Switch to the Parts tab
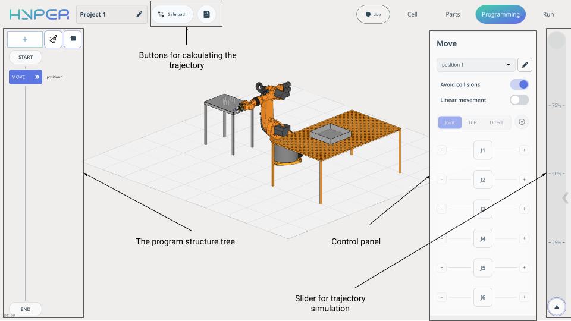571x321 pixels. tap(453, 14)
